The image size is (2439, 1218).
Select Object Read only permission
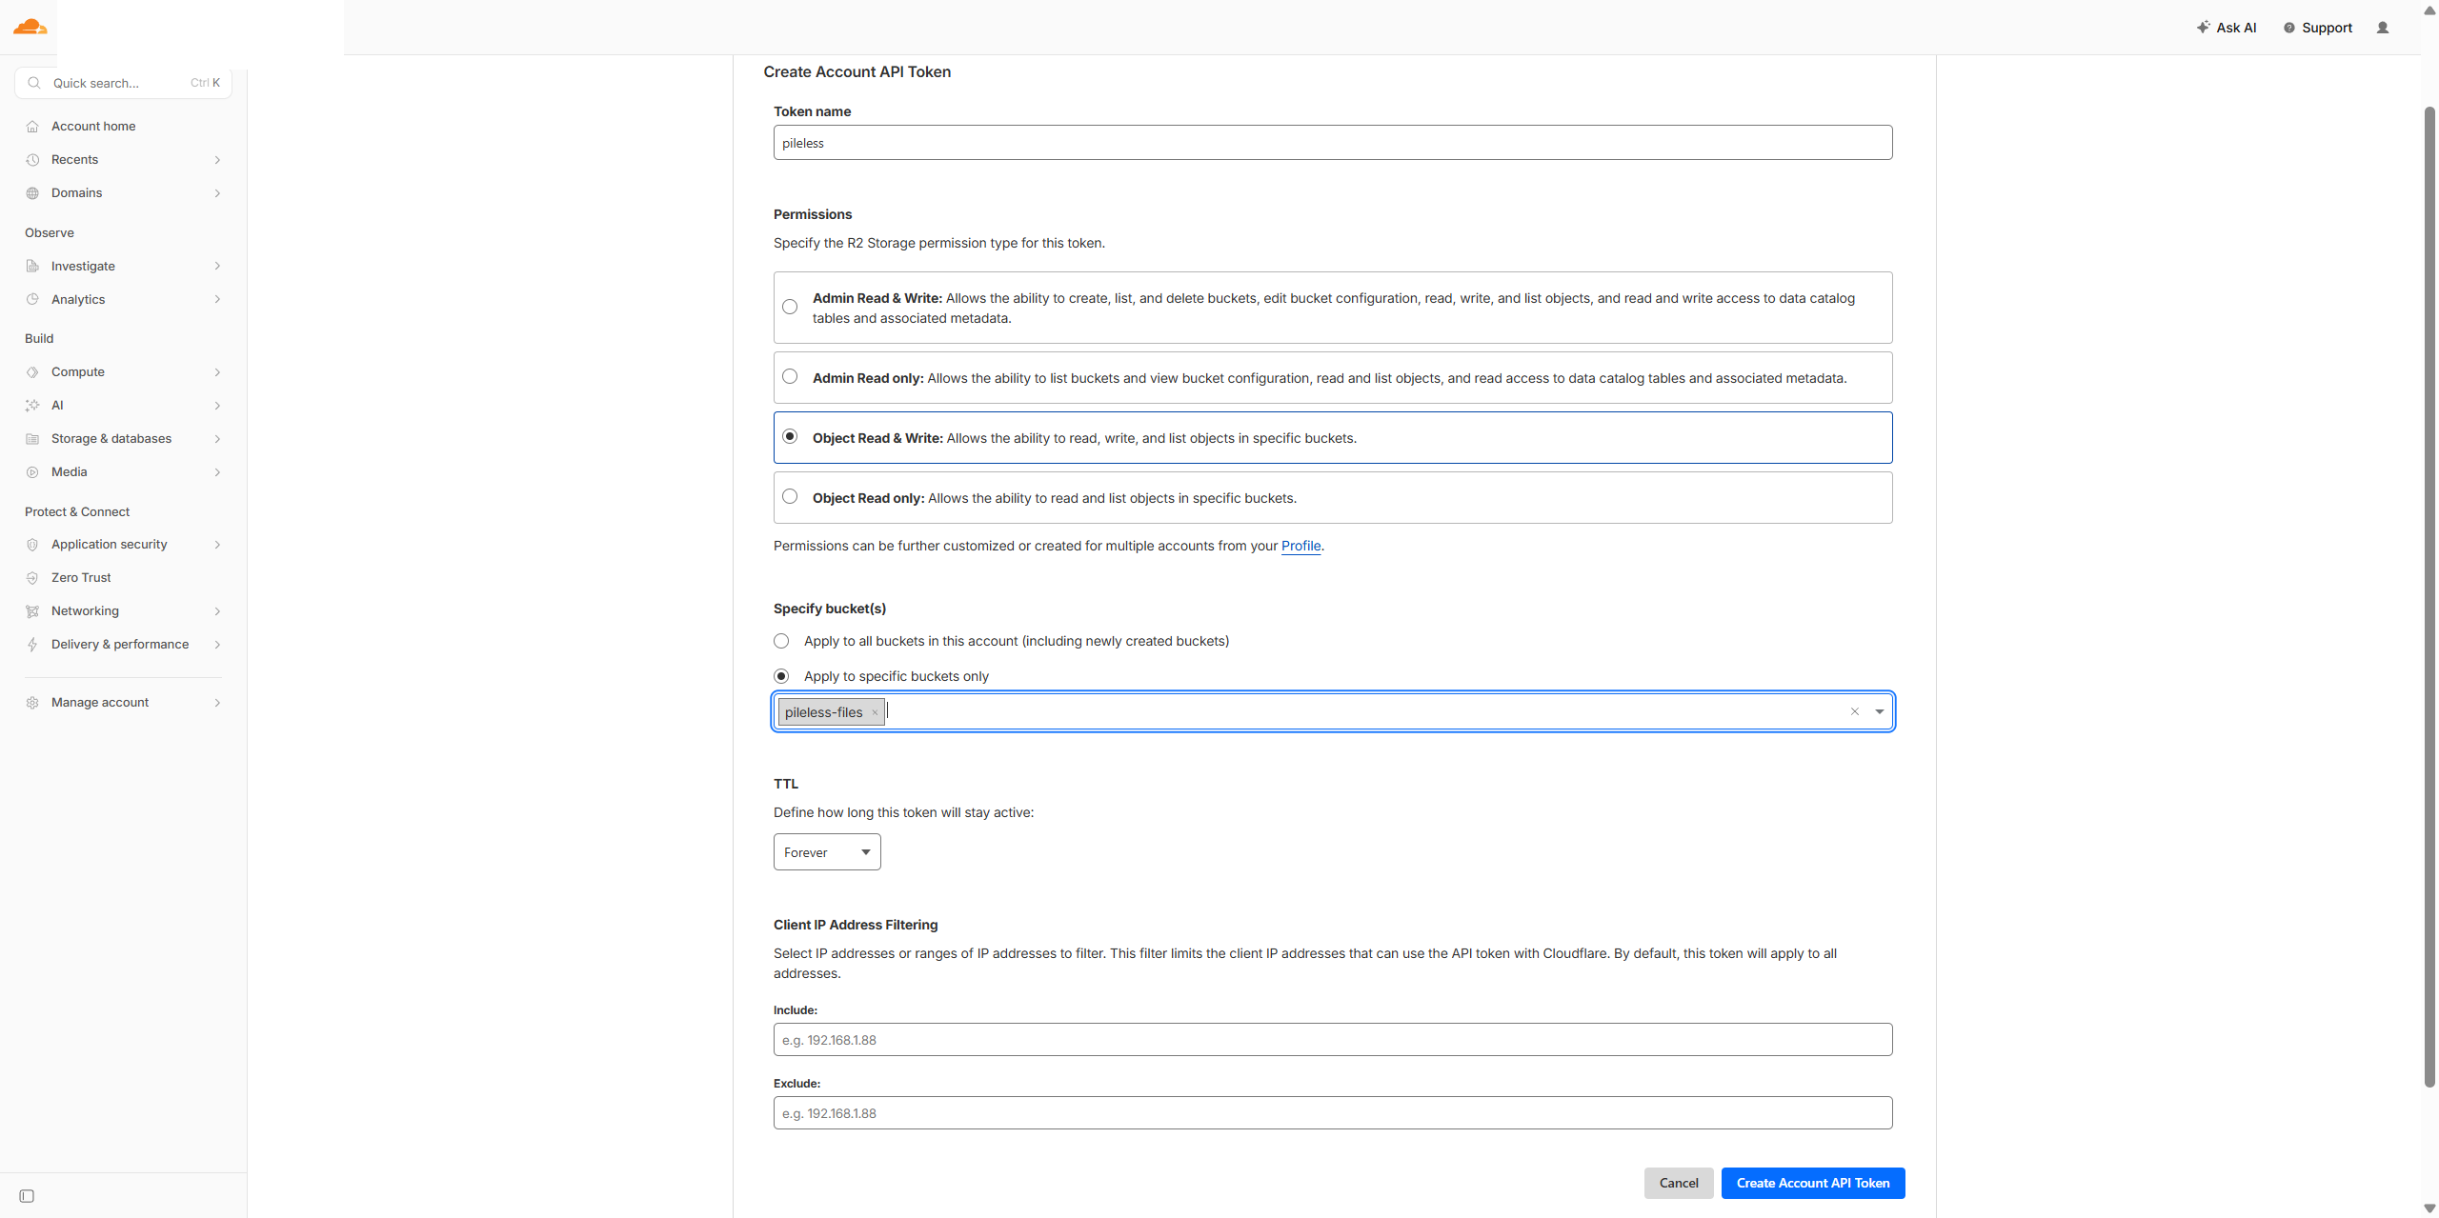coord(790,496)
